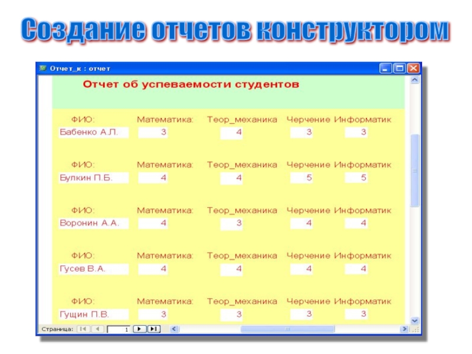
Task: Click Гусев's Черчение grade
Action: [x=301, y=269]
